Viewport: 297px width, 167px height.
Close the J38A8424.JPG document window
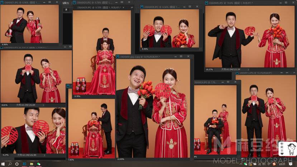click(x=235, y=82)
